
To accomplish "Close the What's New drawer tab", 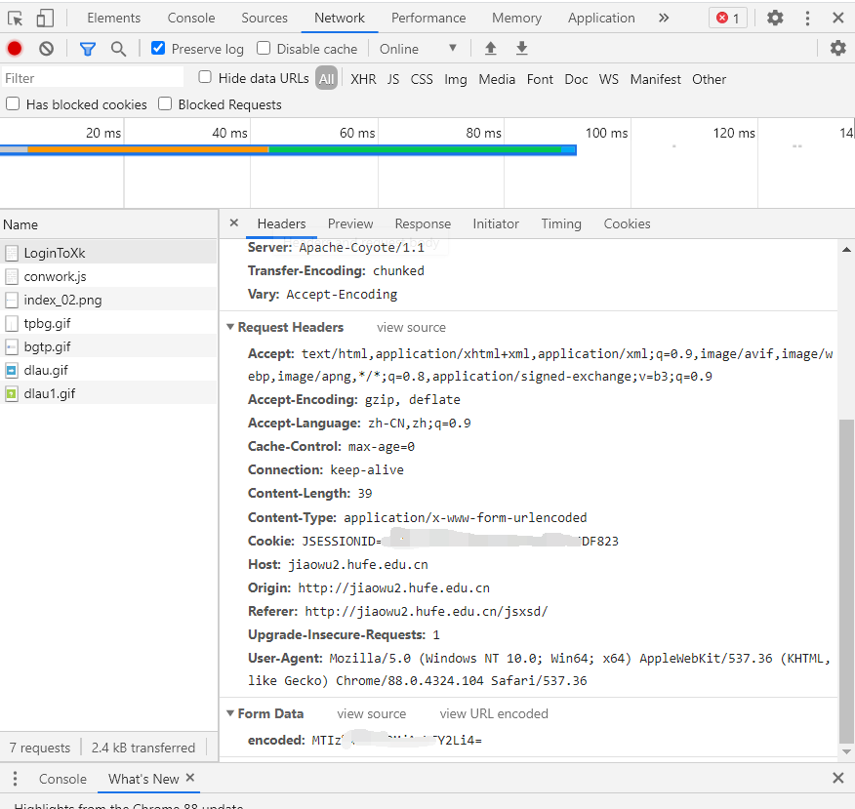I will pyautogui.click(x=189, y=778).
